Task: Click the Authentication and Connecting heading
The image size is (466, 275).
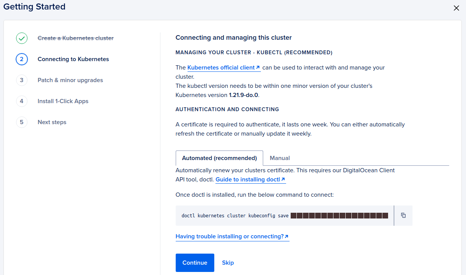Action: click(x=227, y=109)
